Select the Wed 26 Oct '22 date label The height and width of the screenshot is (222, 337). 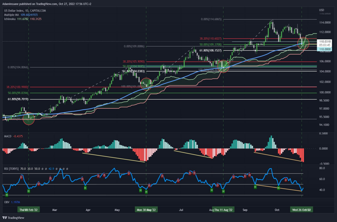tap(301, 210)
